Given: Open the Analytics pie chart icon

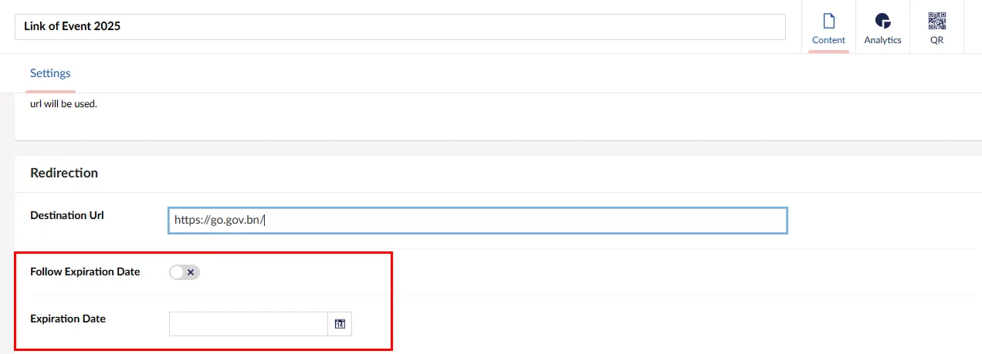Looking at the screenshot, I should coord(882,21).
